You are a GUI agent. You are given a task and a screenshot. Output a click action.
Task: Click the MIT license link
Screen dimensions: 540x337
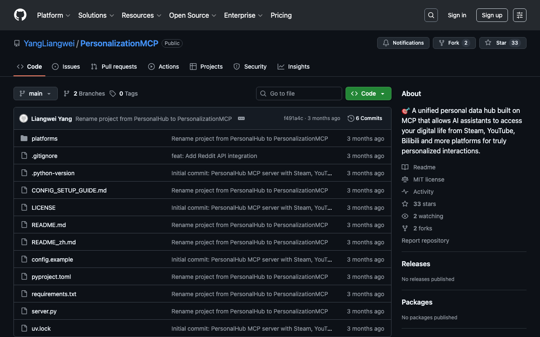click(428, 179)
